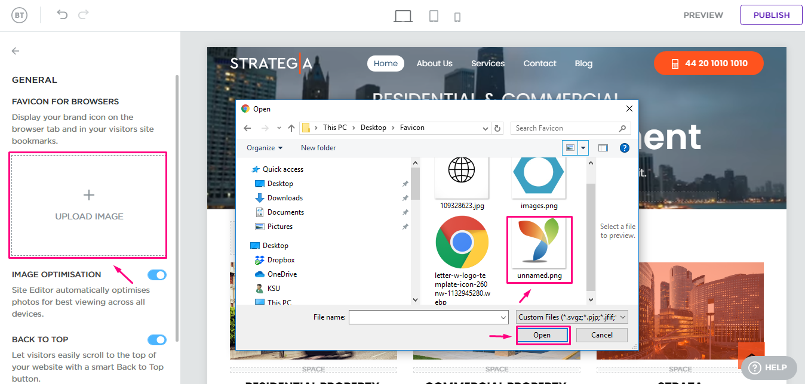Screen dimensions: 805x384
Task: Switch to desktop preview mode
Action: click(403, 16)
